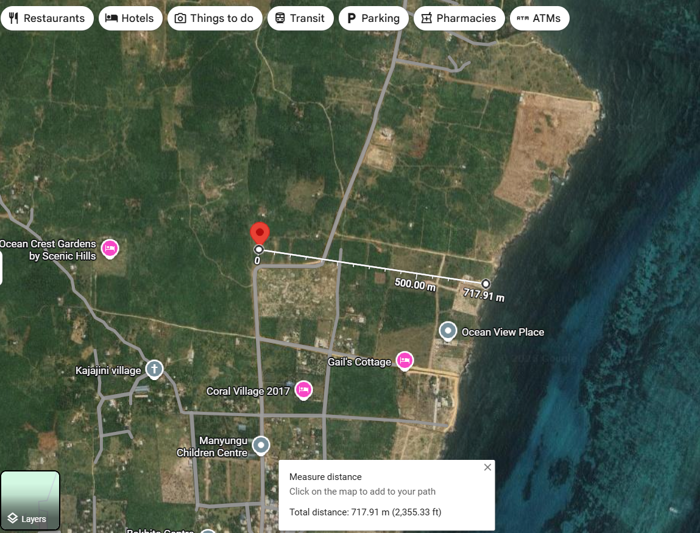Select the Manyungu Children Centre marker
Viewport: 700px width, 533px height.
point(260,445)
